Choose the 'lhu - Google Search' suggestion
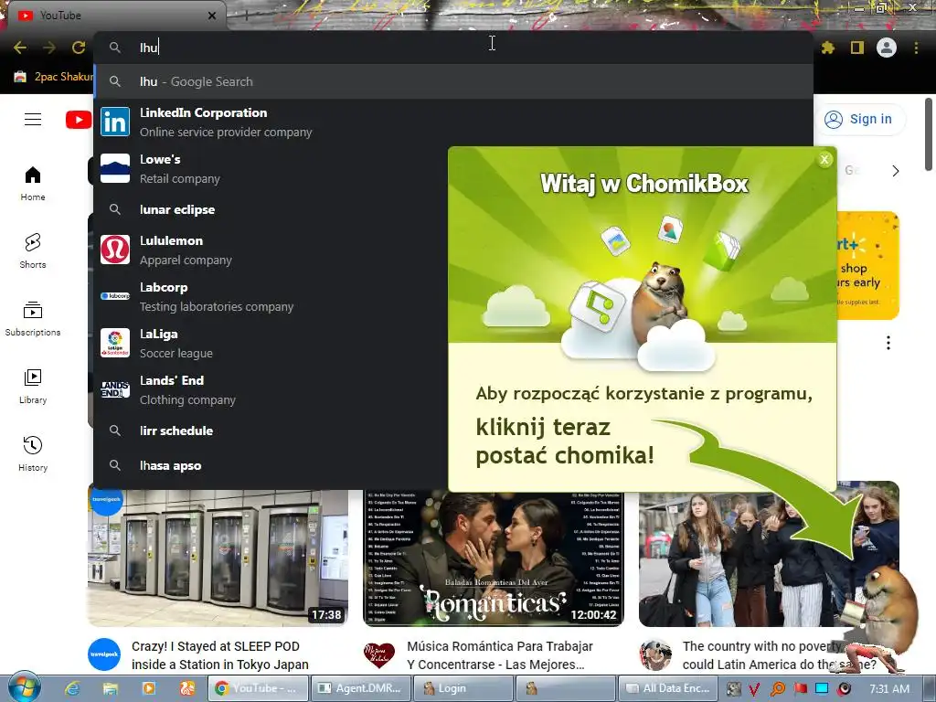Screen dimensions: 936x702 (x=453, y=81)
